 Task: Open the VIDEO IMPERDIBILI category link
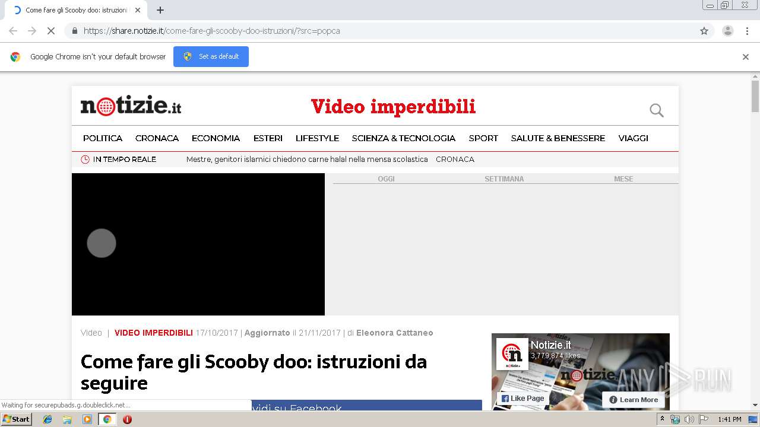pos(154,333)
